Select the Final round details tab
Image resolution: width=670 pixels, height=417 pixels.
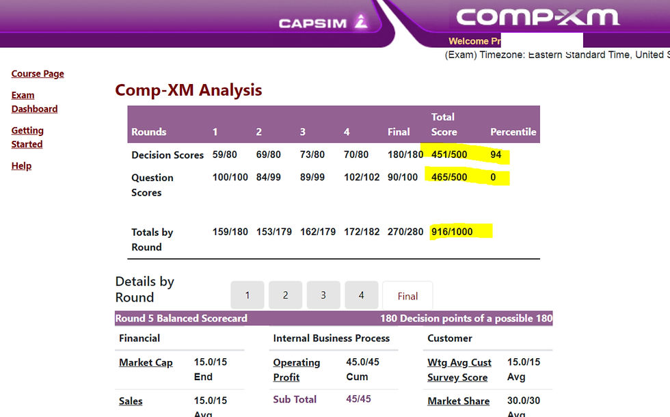pos(407,296)
